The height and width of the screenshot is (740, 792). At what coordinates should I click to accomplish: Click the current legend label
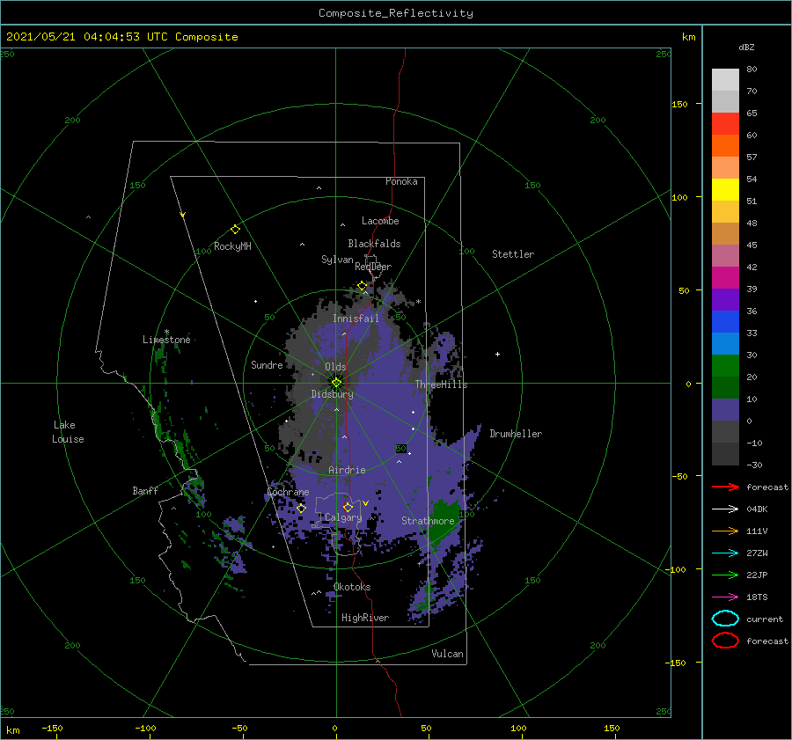765,619
